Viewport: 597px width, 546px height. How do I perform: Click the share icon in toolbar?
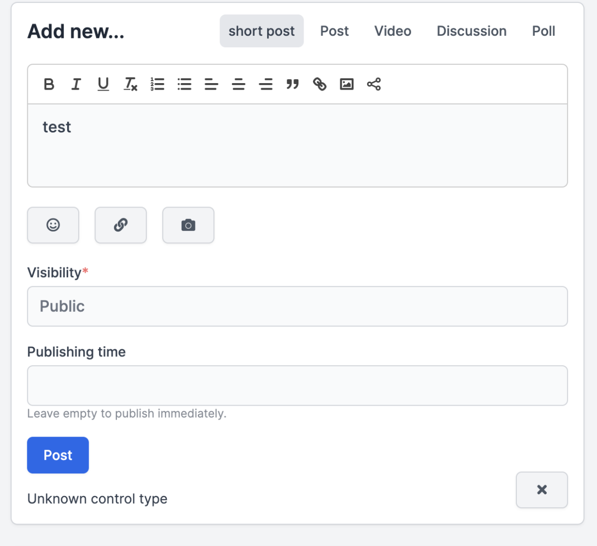(374, 84)
